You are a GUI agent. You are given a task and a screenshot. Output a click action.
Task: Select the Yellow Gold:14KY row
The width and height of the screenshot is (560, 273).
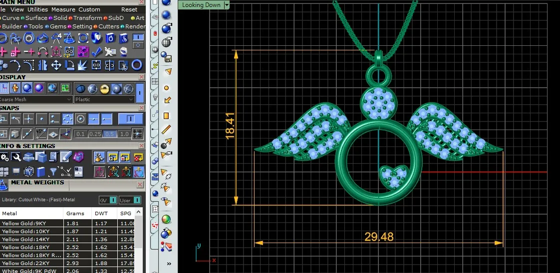(68, 239)
